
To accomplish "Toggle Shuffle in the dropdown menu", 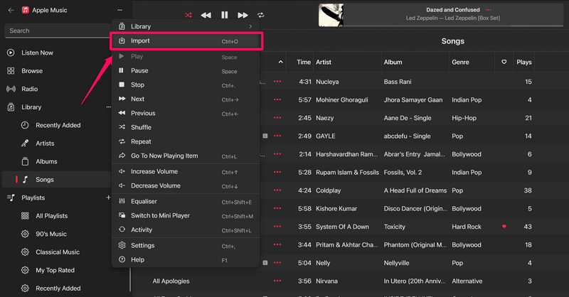I will pyautogui.click(x=141, y=127).
